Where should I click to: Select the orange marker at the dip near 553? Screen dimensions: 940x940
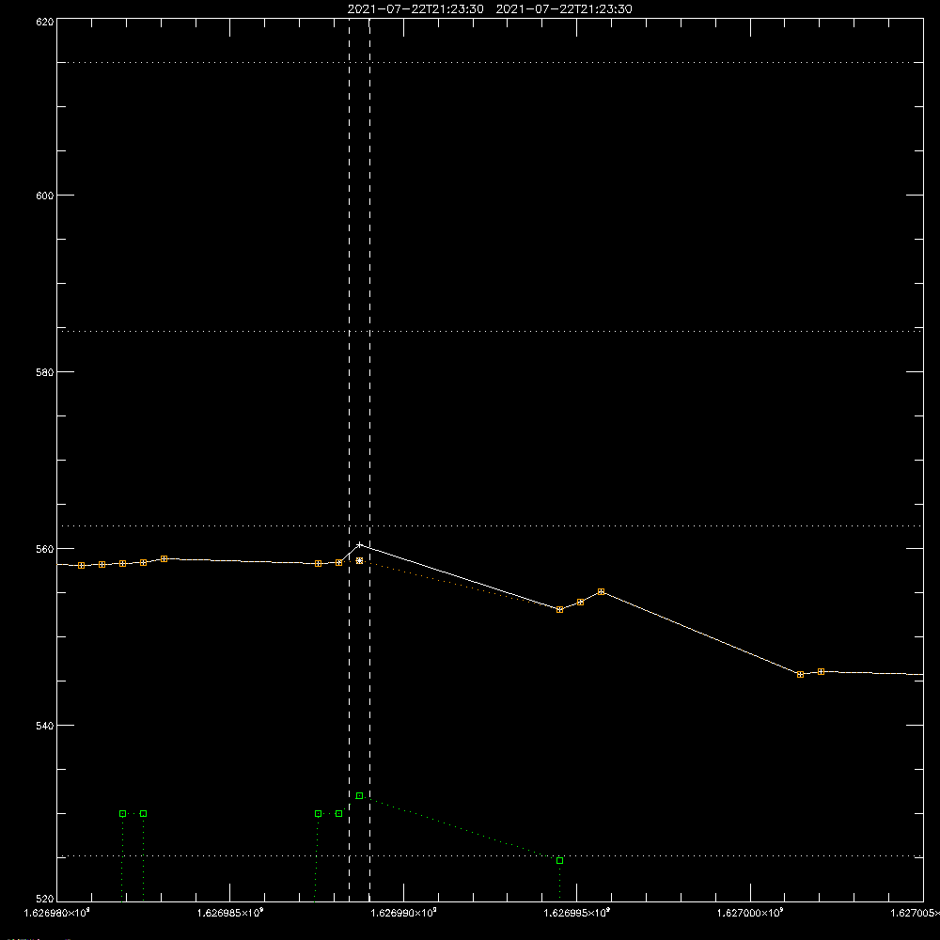(x=560, y=610)
